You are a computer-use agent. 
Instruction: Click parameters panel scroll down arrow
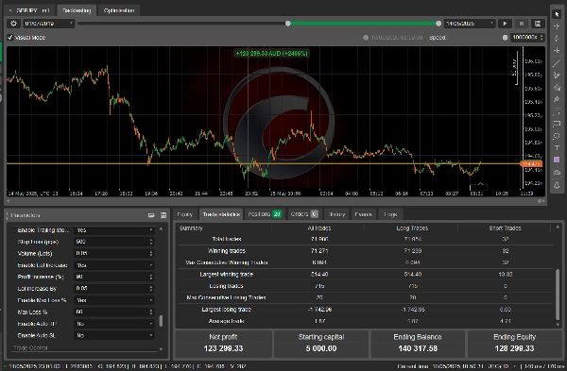coord(161,349)
